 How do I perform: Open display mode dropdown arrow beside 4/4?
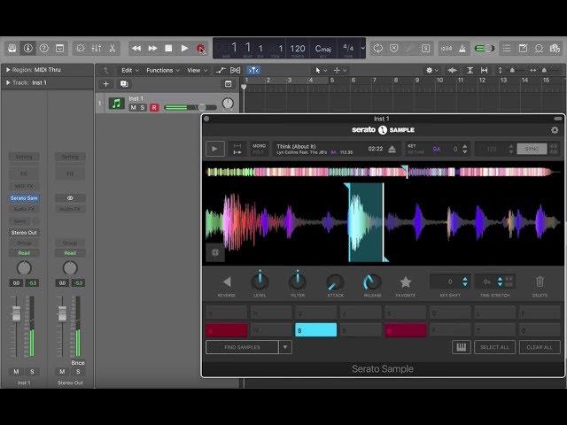(362, 48)
